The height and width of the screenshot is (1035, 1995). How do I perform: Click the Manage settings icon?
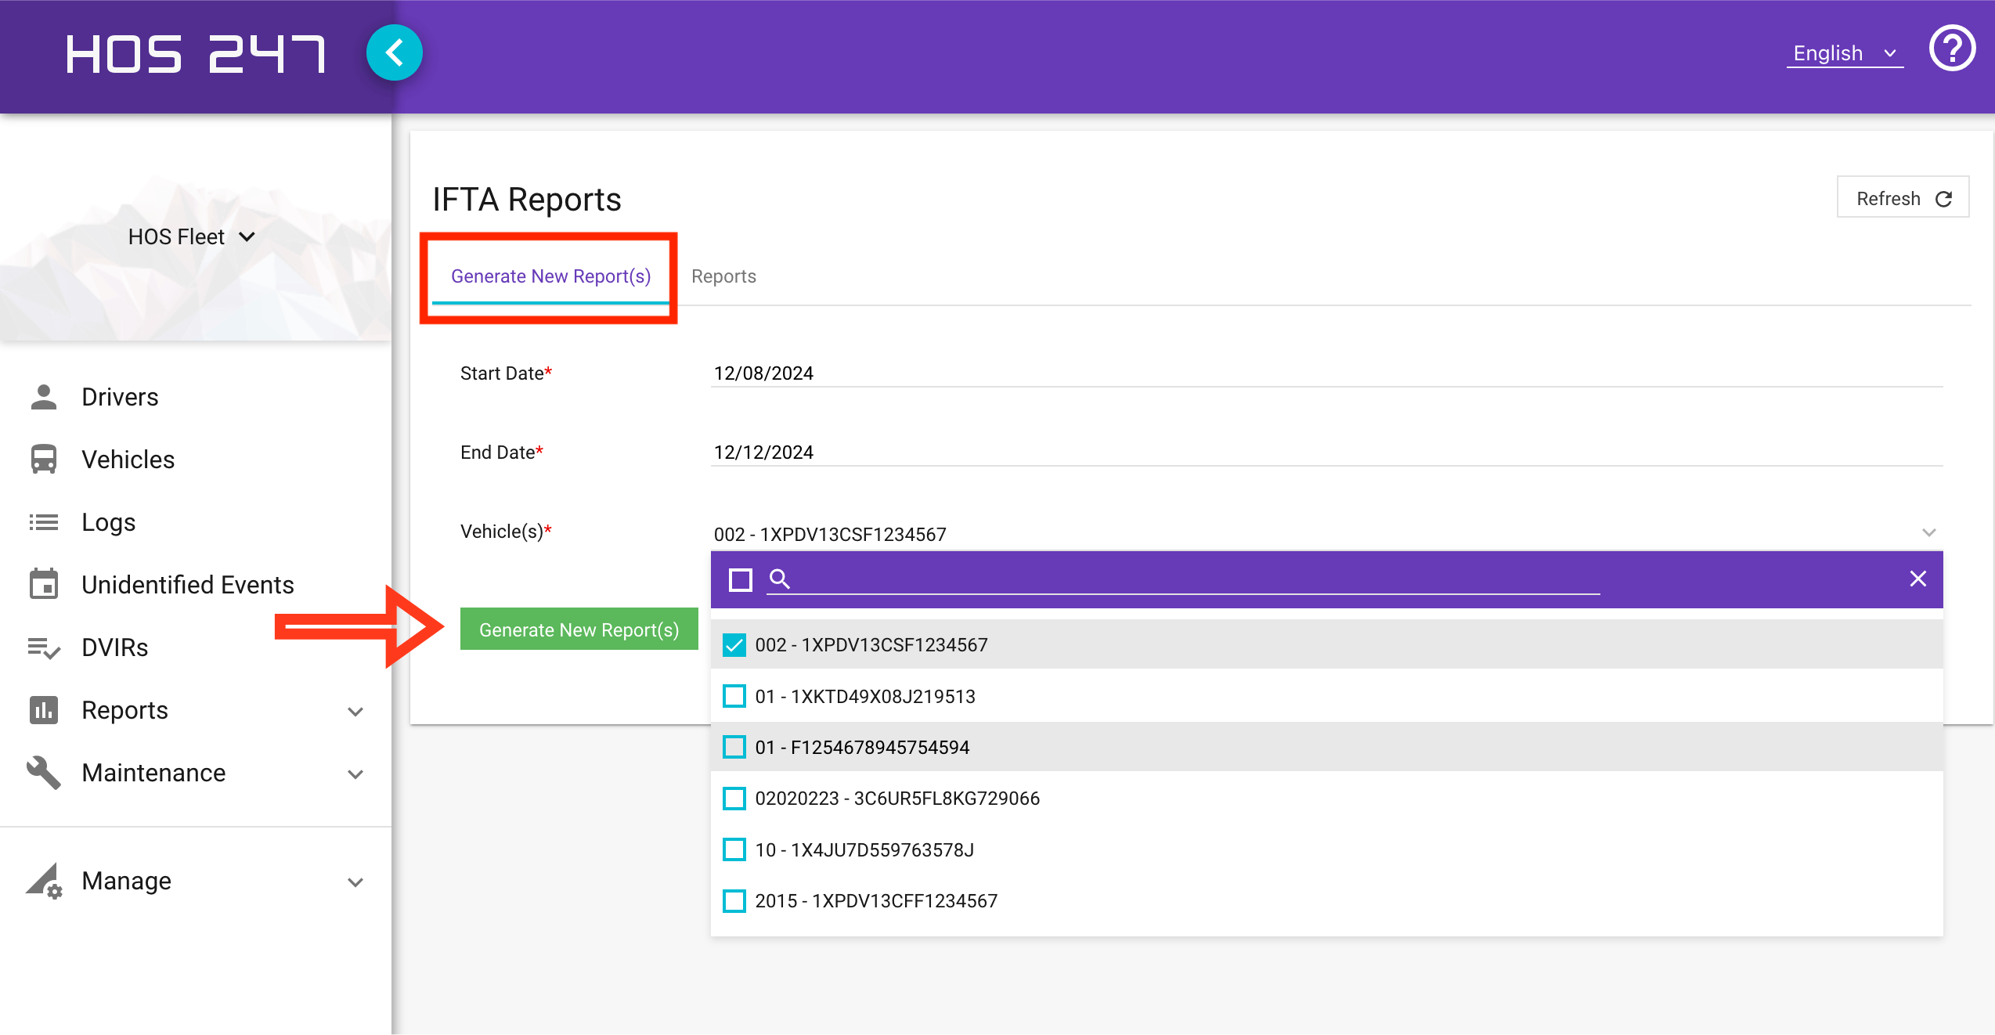[44, 881]
